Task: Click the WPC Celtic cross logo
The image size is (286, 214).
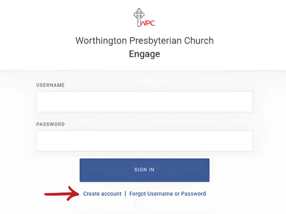Action: coord(144,18)
